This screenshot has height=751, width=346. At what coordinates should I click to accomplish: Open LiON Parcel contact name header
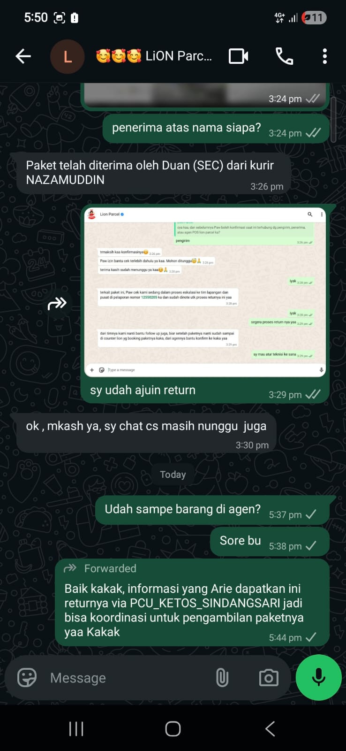click(x=154, y=56)
